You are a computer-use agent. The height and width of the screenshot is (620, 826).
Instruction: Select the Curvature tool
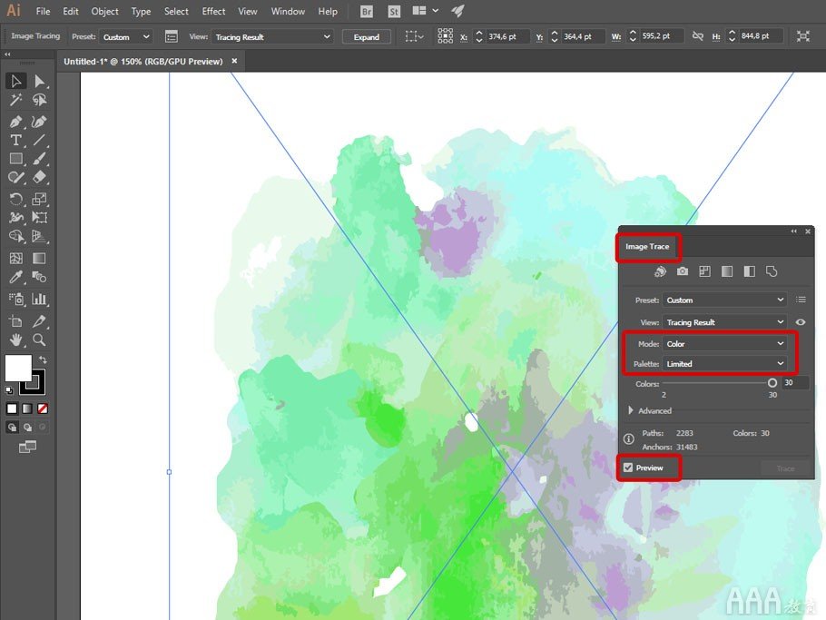tap(40, 122)
